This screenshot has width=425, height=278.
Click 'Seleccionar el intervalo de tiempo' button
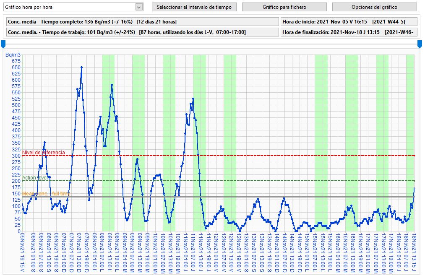(x=194, y=7)
